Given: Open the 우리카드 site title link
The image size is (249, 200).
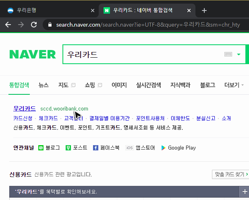Looking at the screenshot, I should [x=25, y=108].
